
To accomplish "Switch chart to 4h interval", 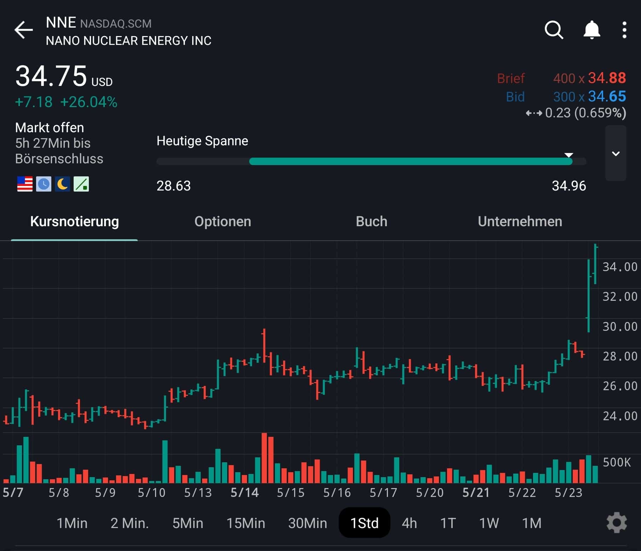I will coord(410,523).
